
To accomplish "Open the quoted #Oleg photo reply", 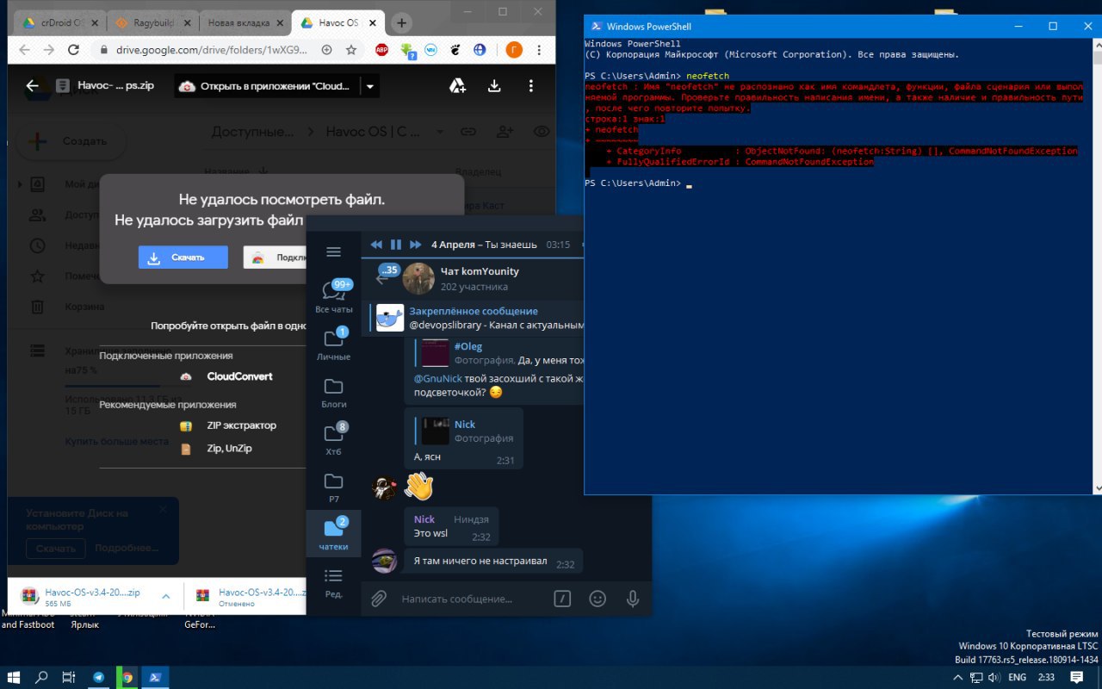I will click(499, 353).
